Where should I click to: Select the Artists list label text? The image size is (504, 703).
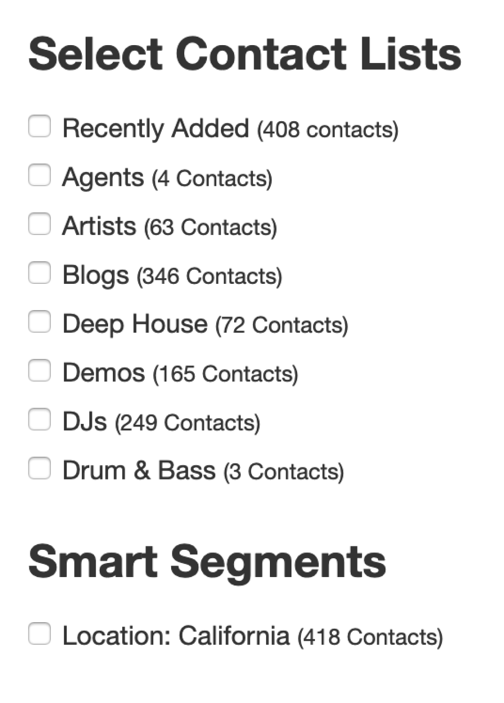tap(99, 225)
